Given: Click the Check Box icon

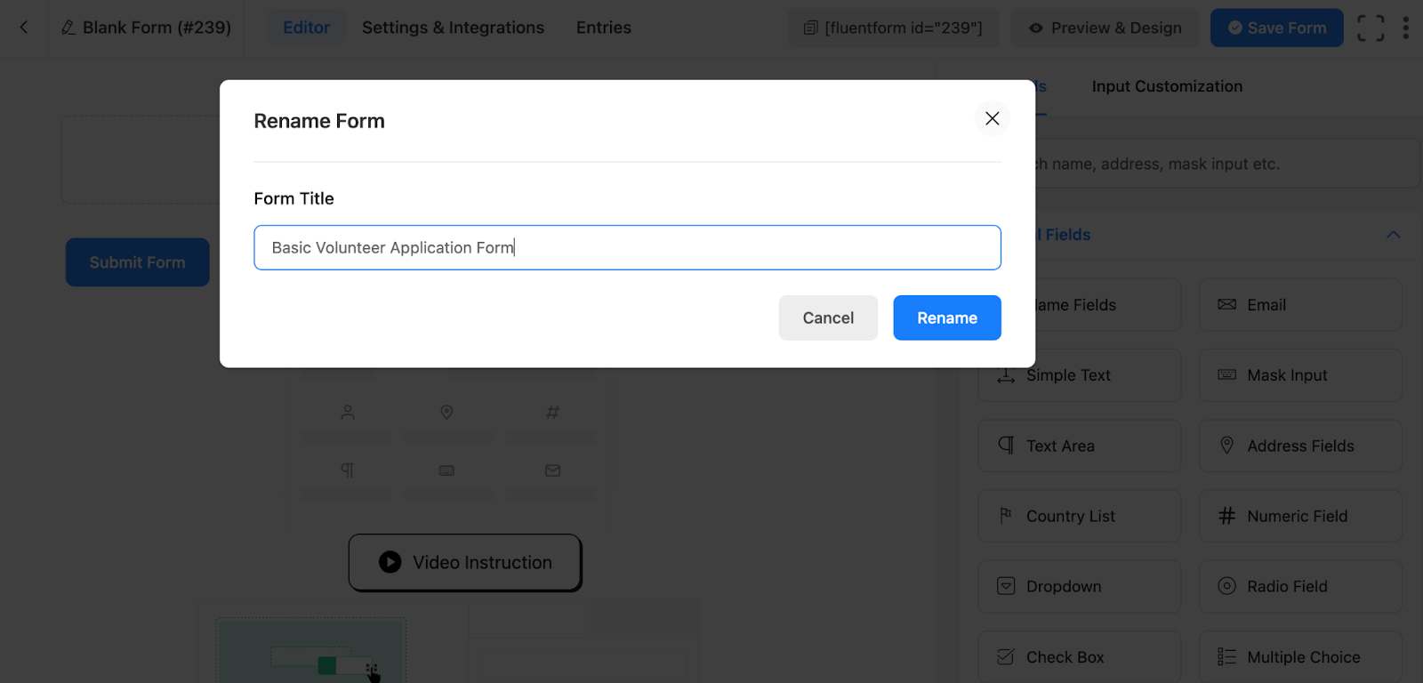Looking at the screenshot, I should (1006, 656).
